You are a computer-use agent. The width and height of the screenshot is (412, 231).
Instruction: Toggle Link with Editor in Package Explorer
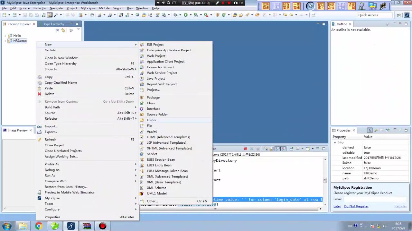(x=63, y=30)
